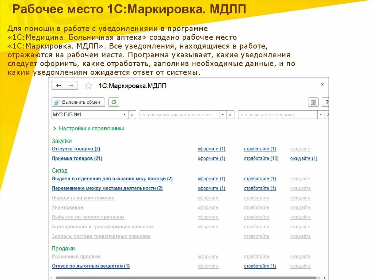Click отработайте (1) for Перемещение между местами
The image size is (374, 280).
[x=260, y=188]
